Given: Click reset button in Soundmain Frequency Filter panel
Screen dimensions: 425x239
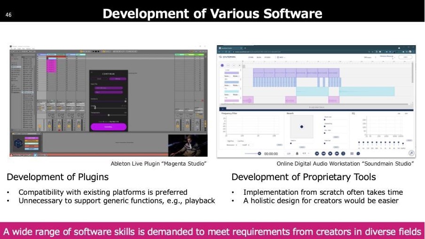Looking at the screenshot, I should 279,145.
